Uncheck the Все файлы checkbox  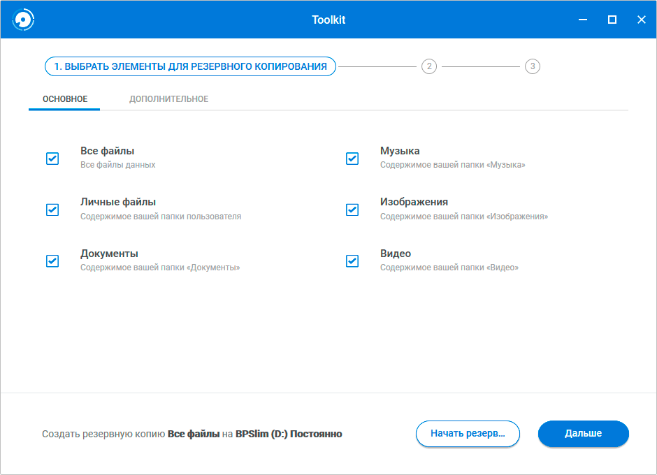coord(52,159)
